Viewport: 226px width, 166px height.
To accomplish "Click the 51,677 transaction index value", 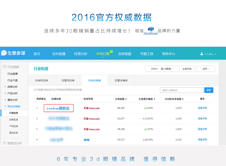I will click(121, 118).
